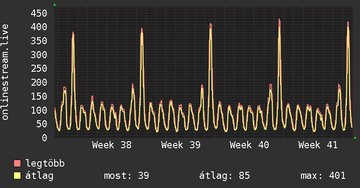Click the max: 401 statistic

point(323,176)
